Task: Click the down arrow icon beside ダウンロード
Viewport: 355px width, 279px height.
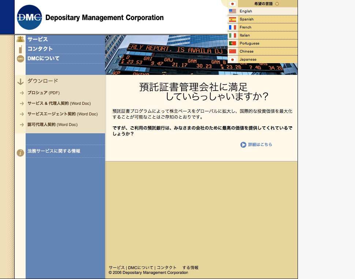Action: point(20,82)
